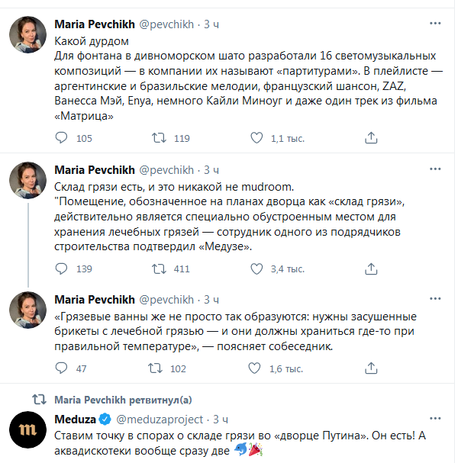The image size is (474, 463).
Task: Like the tweet with 1,6 тыс. likes
Action: click(258, 368)
